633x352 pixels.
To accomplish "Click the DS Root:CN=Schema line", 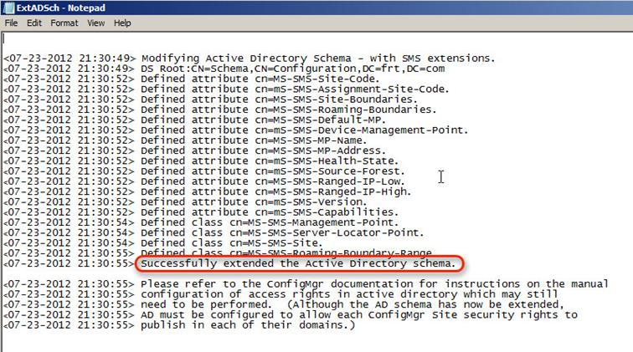I will 224,69.
